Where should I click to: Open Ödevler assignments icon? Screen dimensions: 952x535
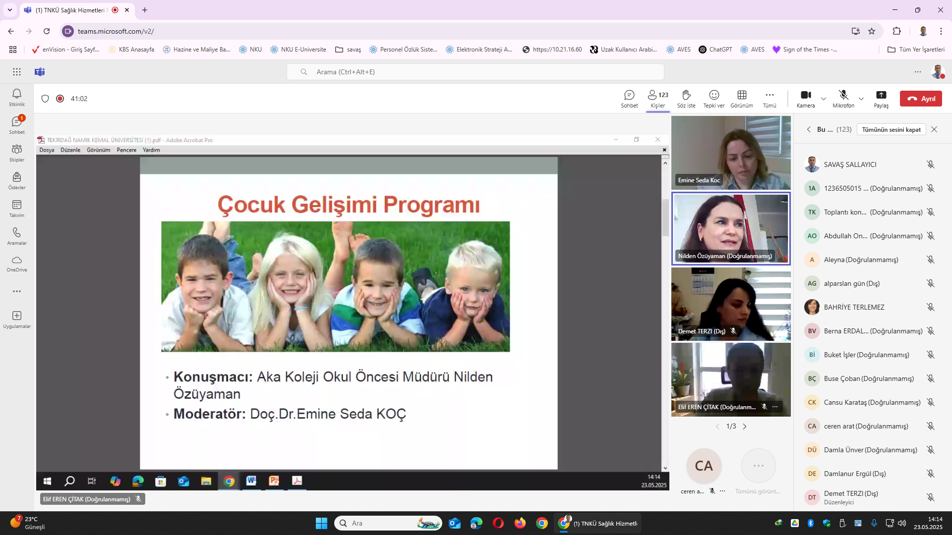click(17, 180)
